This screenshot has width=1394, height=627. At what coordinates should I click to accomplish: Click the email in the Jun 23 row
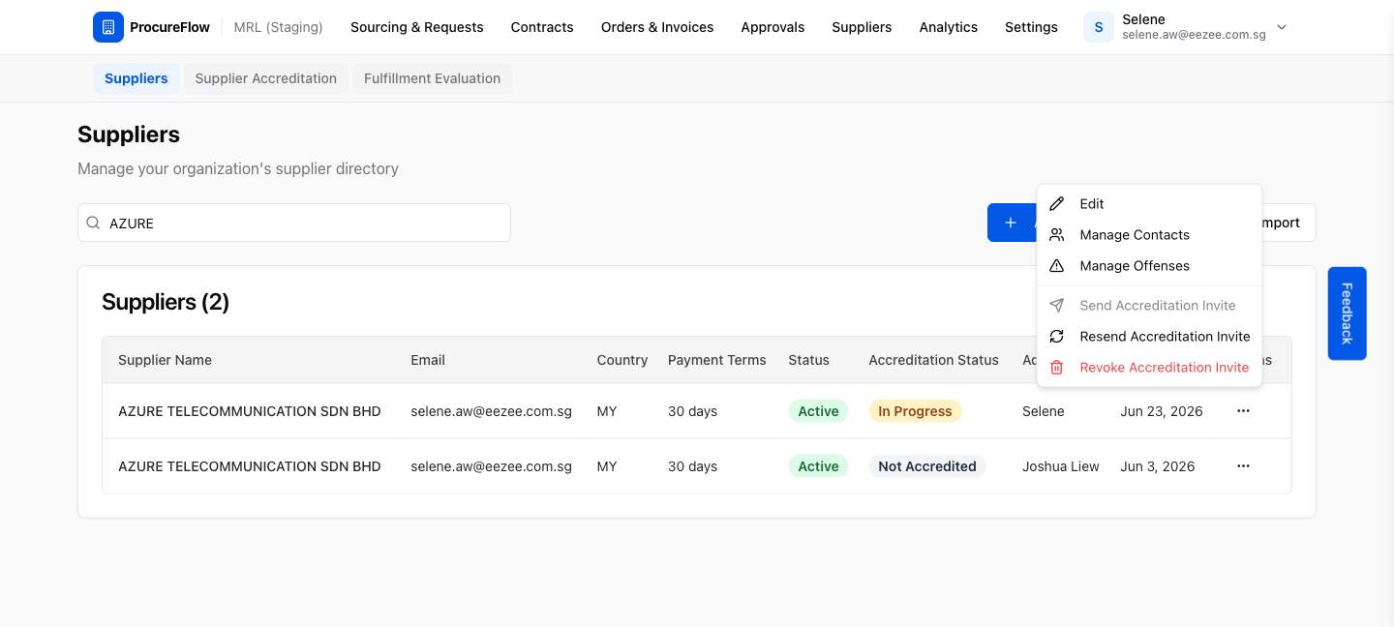[x=491, y=411]
